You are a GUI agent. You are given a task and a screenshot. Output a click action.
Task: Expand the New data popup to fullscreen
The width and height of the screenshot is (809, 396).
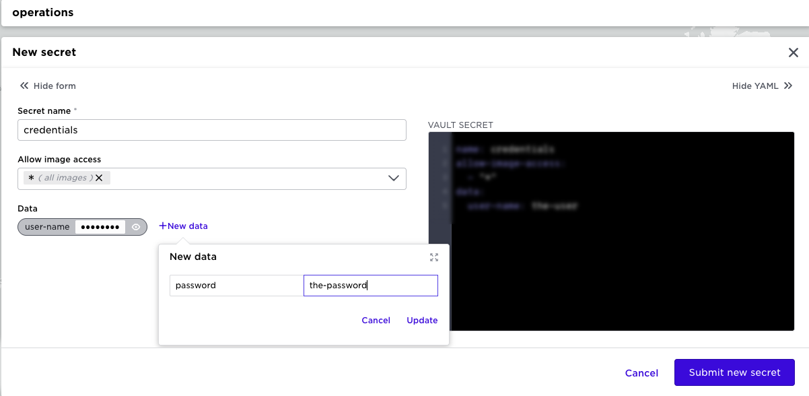[434, 257]
